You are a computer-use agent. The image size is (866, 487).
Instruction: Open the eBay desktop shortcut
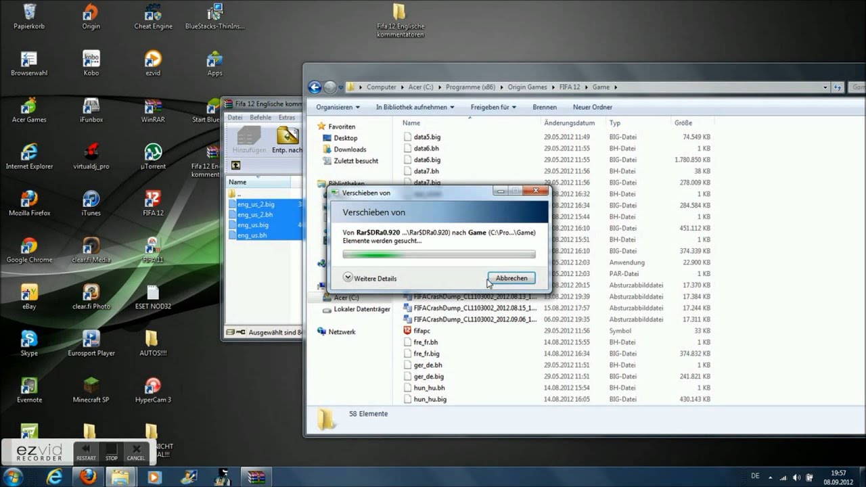click(29, 297)
